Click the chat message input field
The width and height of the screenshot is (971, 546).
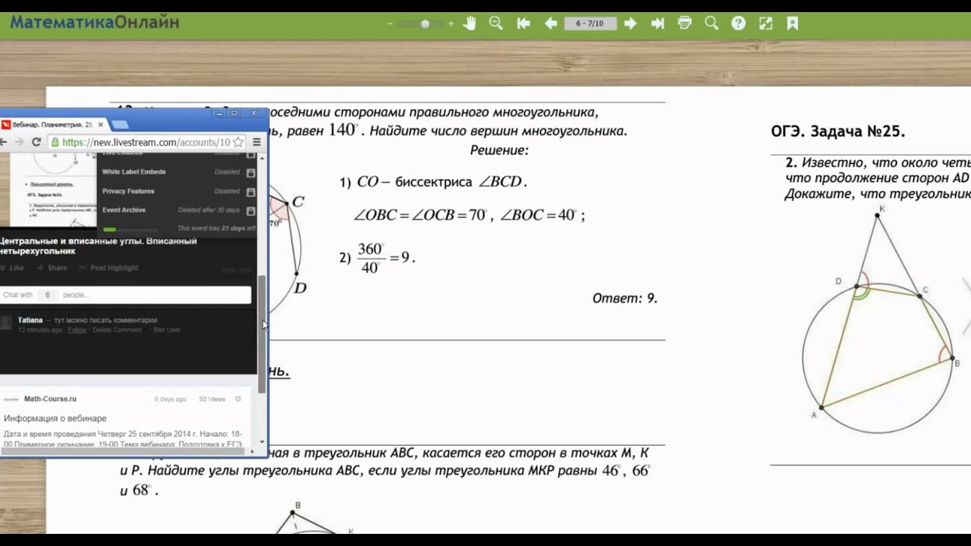tap(125, 295)
